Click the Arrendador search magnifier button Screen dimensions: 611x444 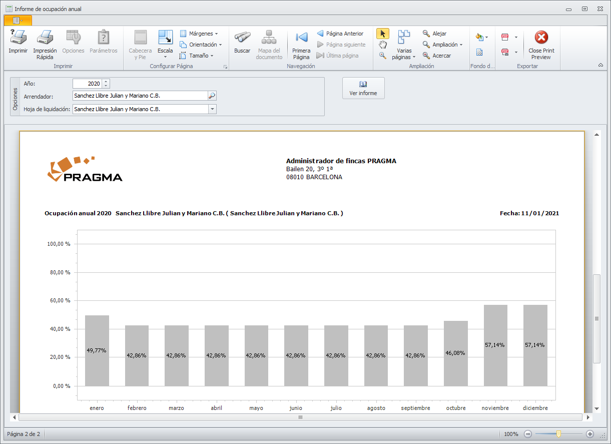[x=212, y=96]
